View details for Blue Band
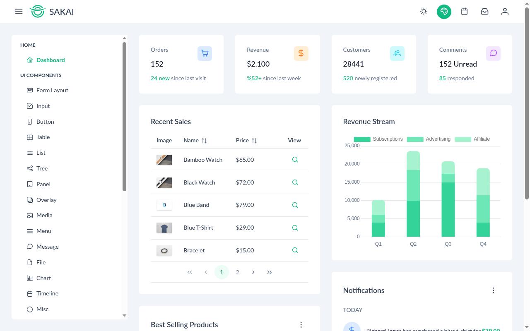The width and height of the screenshot is (530, 331). tap(295, 205)
